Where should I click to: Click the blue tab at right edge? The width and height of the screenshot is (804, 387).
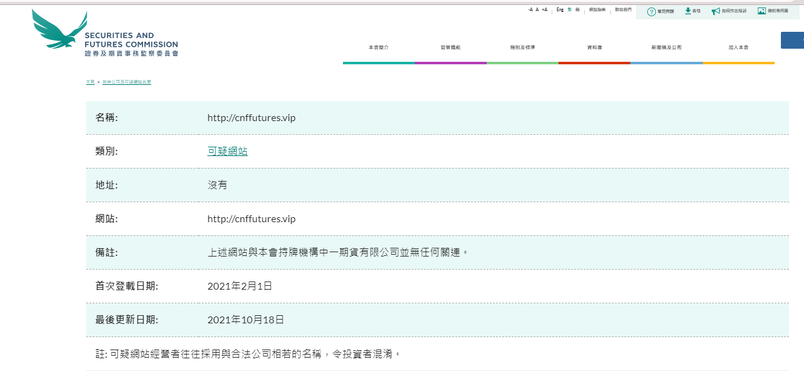tap(792, 40)
